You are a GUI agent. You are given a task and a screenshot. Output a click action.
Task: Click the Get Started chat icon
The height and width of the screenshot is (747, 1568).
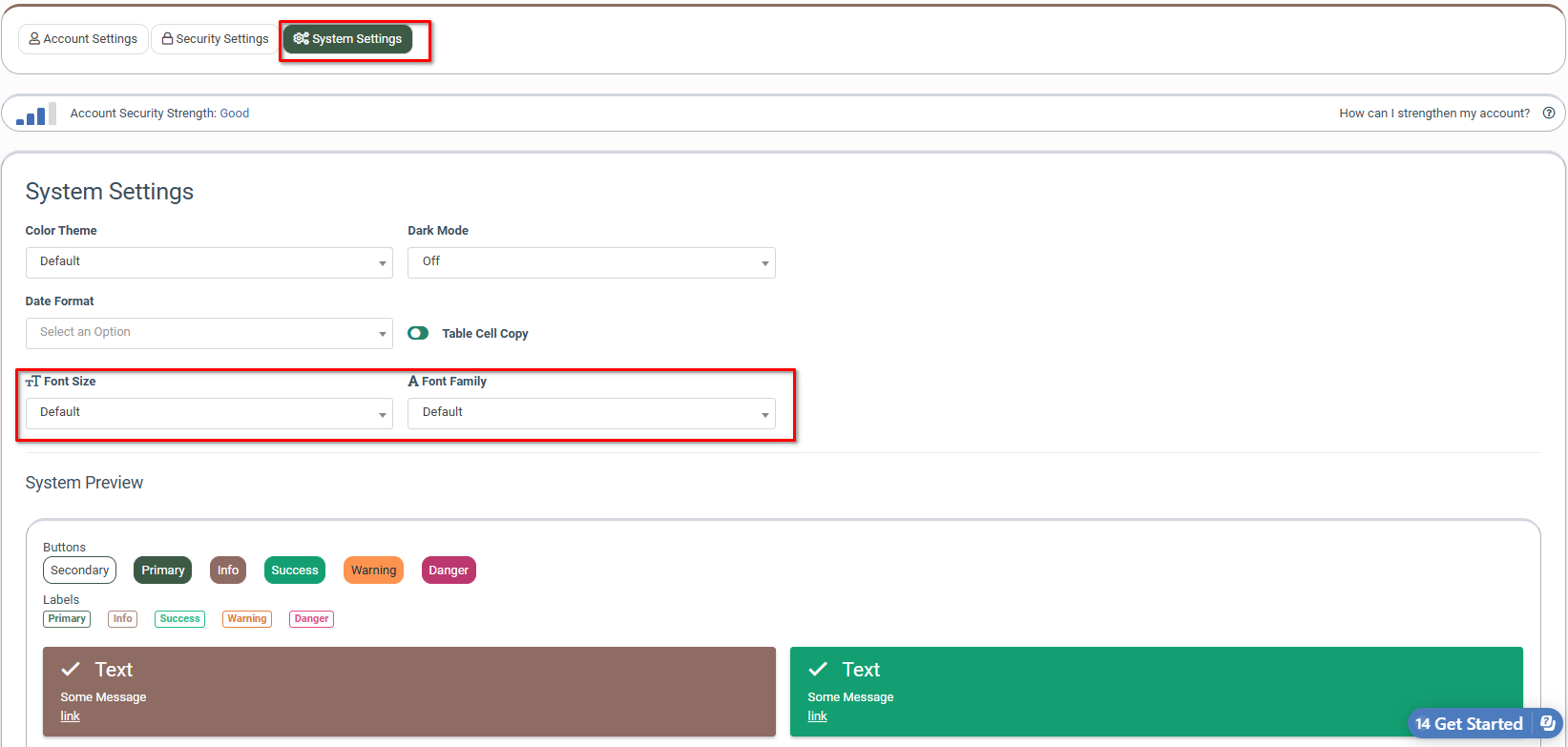1548,723
